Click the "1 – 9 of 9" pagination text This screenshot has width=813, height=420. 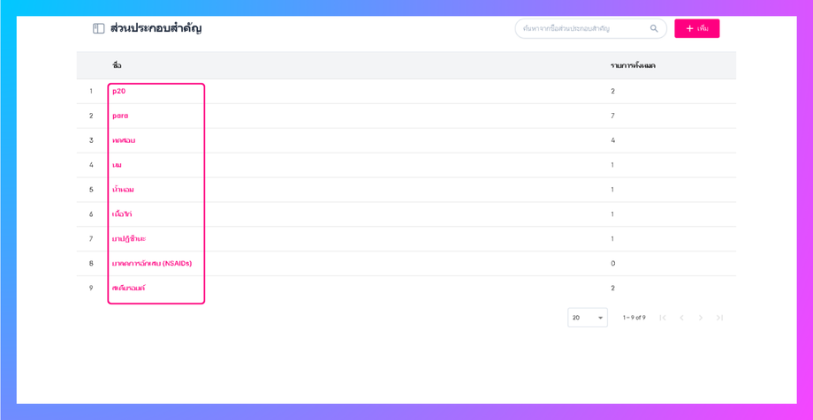tap(634, 318)
